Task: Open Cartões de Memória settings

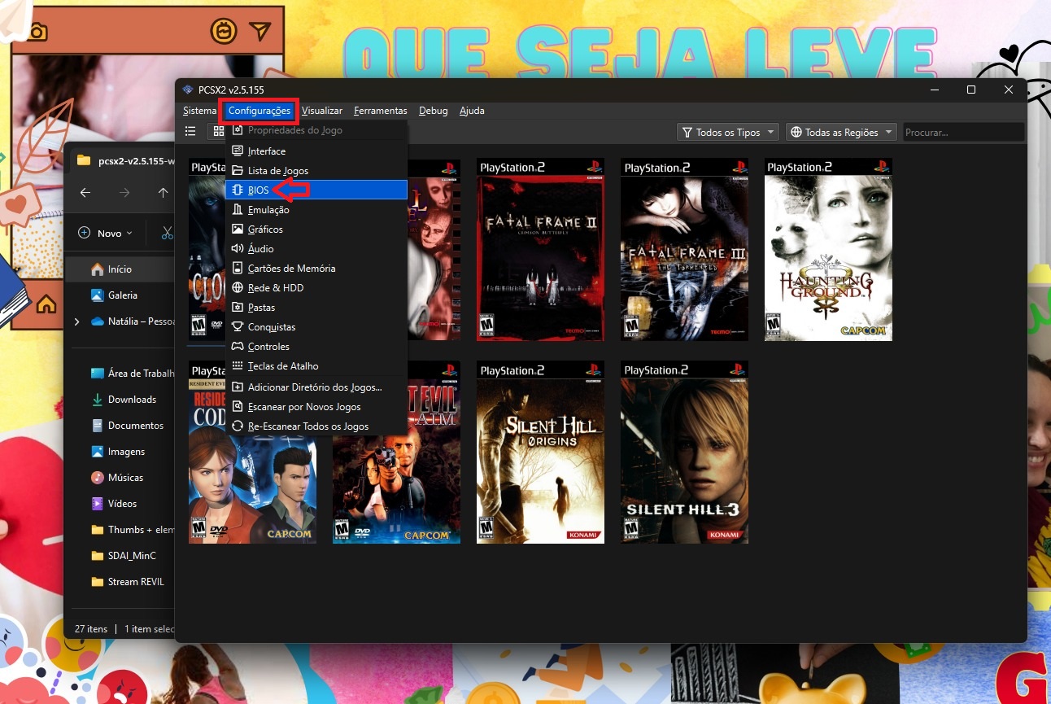Action: click(291, 269)
